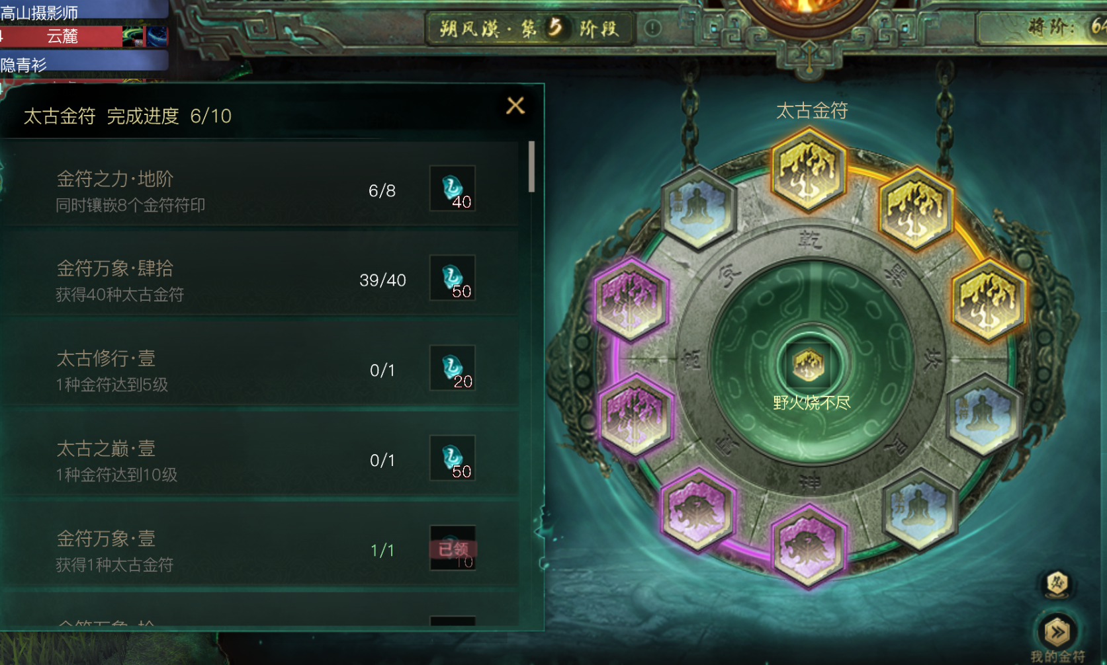Click the reward icon for 金符万象·肆拾

[453, 278]
